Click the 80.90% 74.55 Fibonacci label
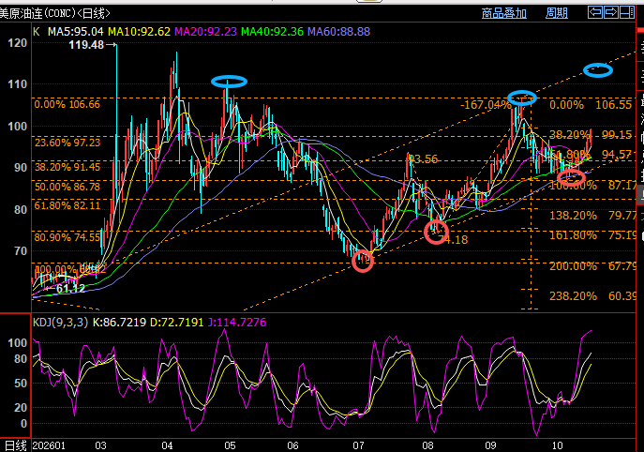The height and width of the screenshot is (452, 644). click(x=67, y=237)
